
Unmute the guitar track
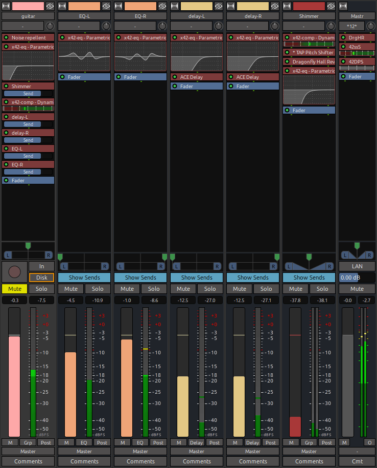tap(14, 289)
